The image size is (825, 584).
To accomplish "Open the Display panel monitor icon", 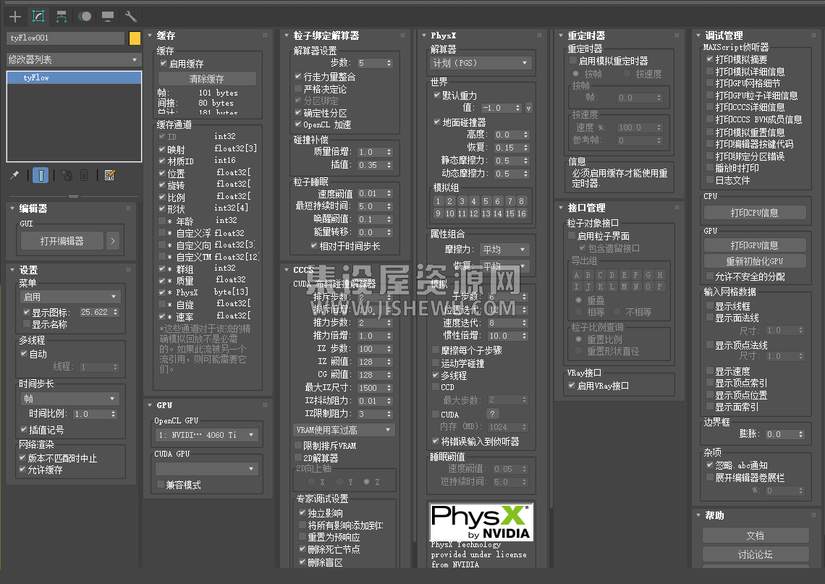I will click(x=108, y=16).
